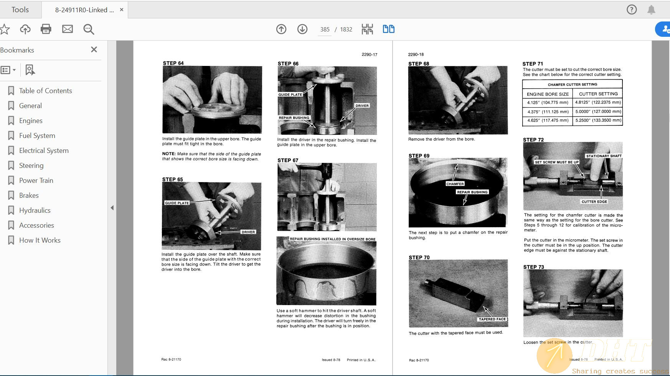Print the document using printer icon
This screenshot has height=376, width=670.
(46, 29)
